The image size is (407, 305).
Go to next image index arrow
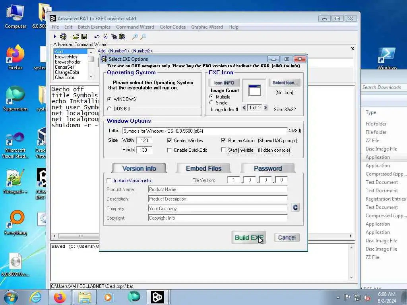point(265,108)
